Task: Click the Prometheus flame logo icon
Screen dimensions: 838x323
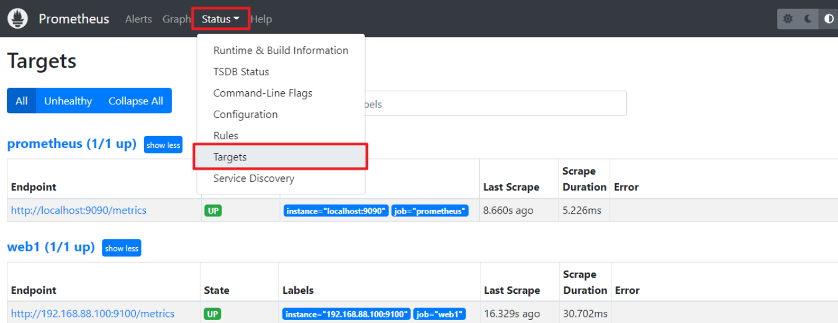Action: [18, 19]
